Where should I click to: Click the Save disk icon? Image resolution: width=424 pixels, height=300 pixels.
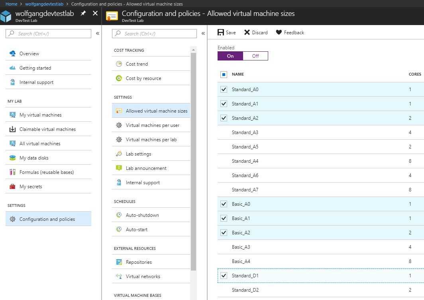click(221, 32)
